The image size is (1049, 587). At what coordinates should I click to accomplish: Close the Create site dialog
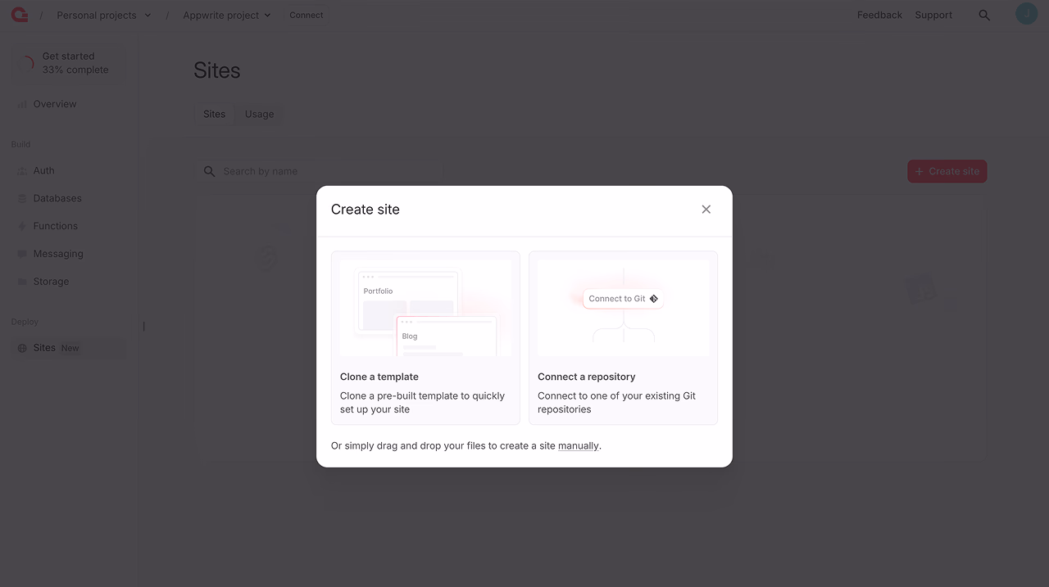[706, 210]
